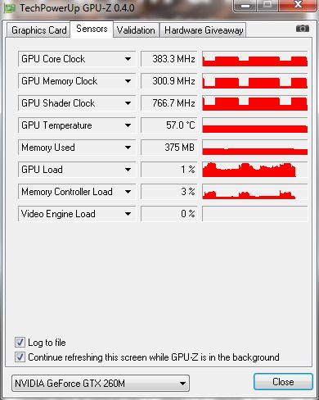Click the GPU Temperature history graph
The width and height of the screenshot is (319, 400).
[x=255, y=125]
